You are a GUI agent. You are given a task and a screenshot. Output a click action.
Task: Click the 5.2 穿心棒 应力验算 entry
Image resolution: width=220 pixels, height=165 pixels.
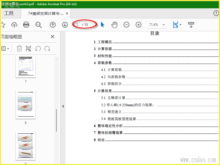(160, 105)
